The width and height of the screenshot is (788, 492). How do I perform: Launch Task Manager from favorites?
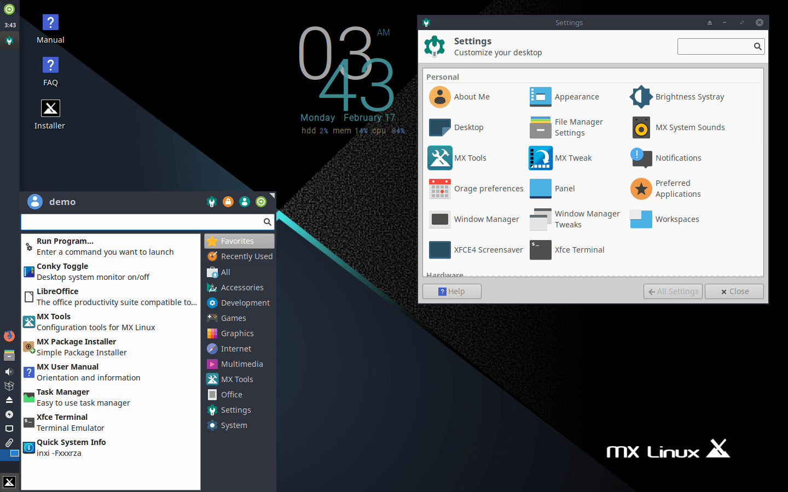coord(111,397)
